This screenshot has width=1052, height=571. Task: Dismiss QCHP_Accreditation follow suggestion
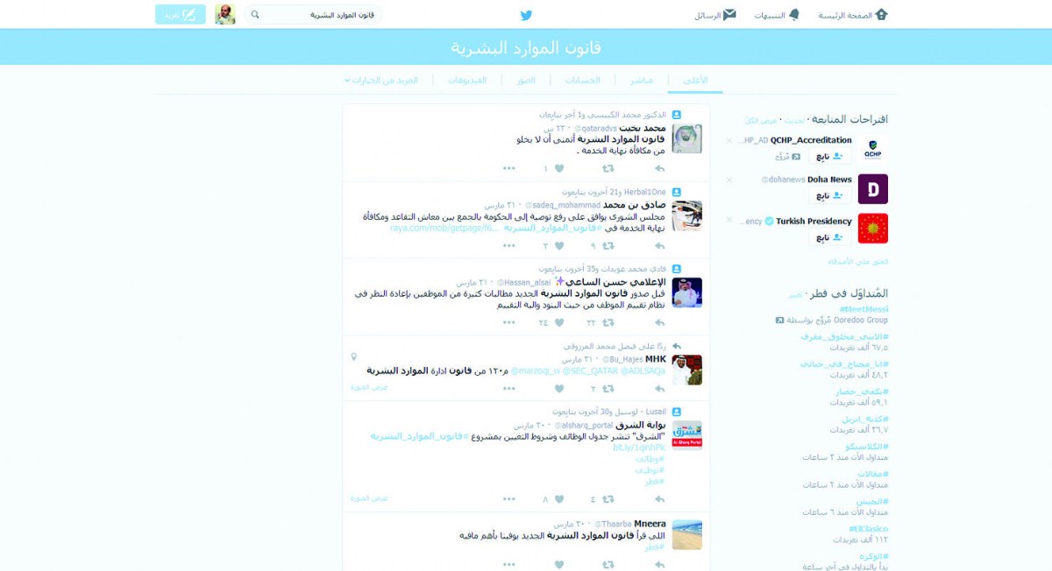(729, 140)
